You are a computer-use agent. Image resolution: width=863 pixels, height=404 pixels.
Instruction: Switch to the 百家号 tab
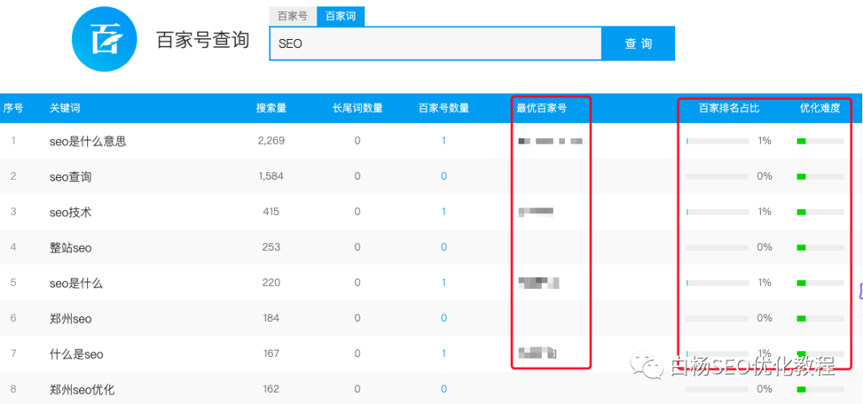[x=292, y=16]
